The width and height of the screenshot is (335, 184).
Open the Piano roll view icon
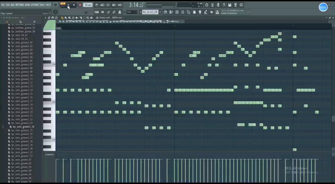[171, 12]
